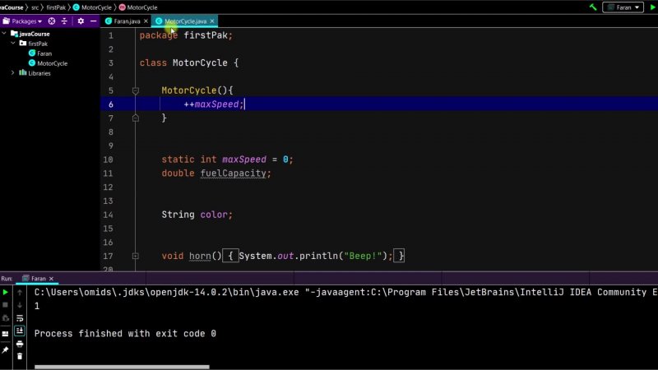Select MotorCycle class in project tree
Viewport: 658px width, 370px height.
point(52,63)
